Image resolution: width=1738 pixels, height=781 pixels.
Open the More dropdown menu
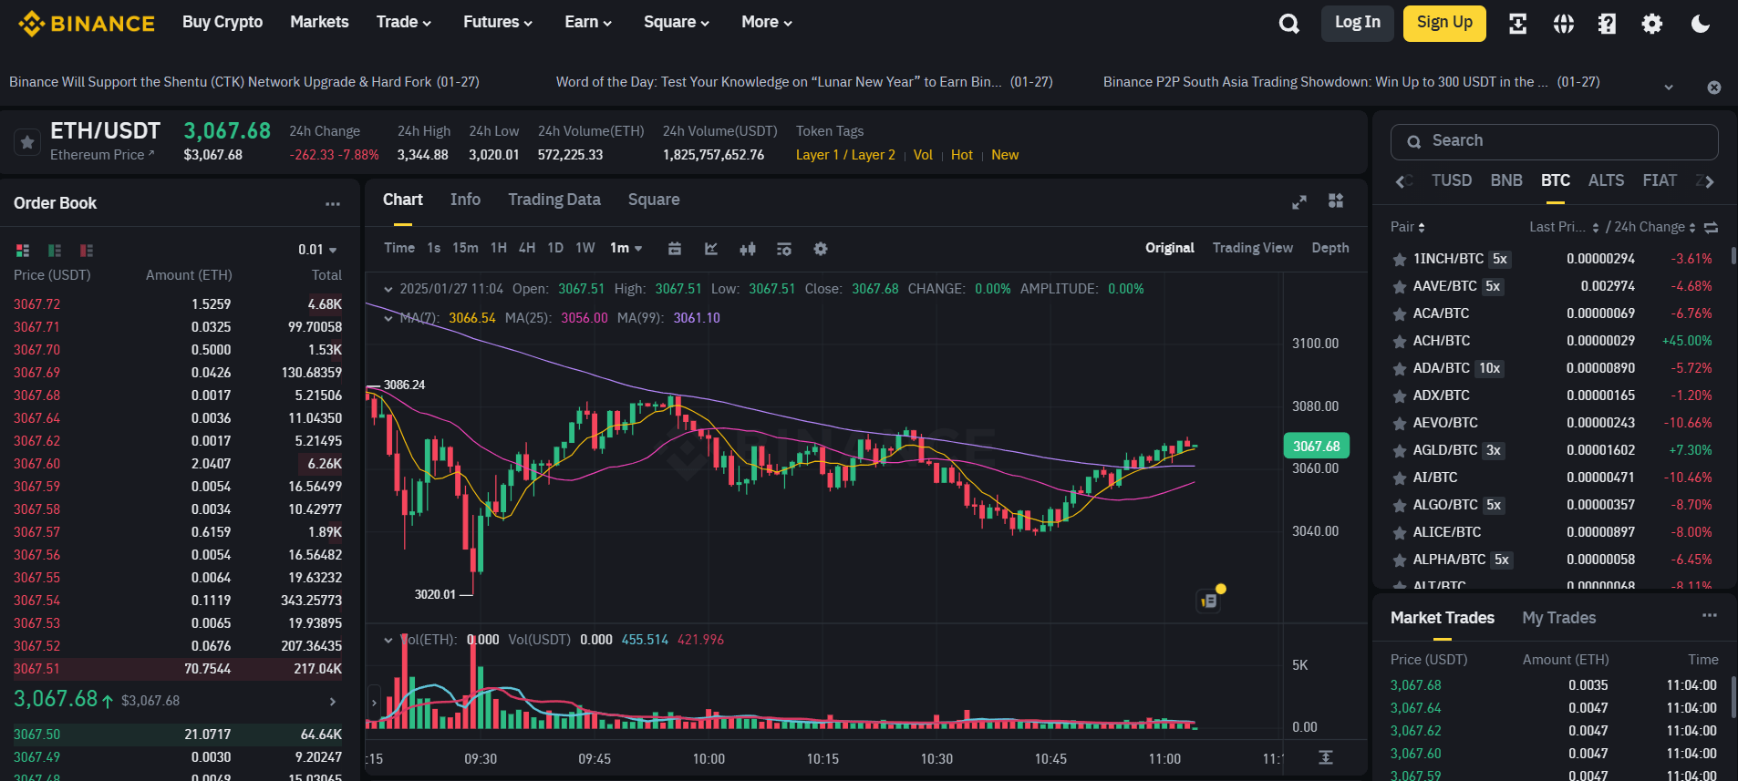tap(767, 22)
